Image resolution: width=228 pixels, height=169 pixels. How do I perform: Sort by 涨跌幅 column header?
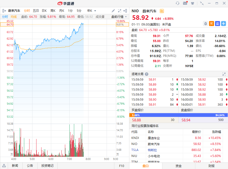(216, 132)
